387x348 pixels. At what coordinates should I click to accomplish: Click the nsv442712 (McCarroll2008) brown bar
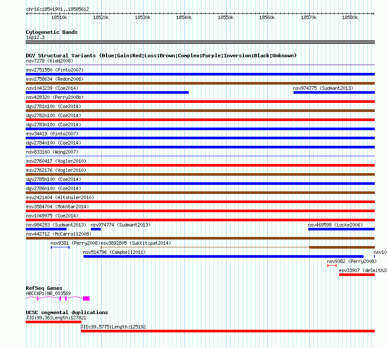[200, 238]
